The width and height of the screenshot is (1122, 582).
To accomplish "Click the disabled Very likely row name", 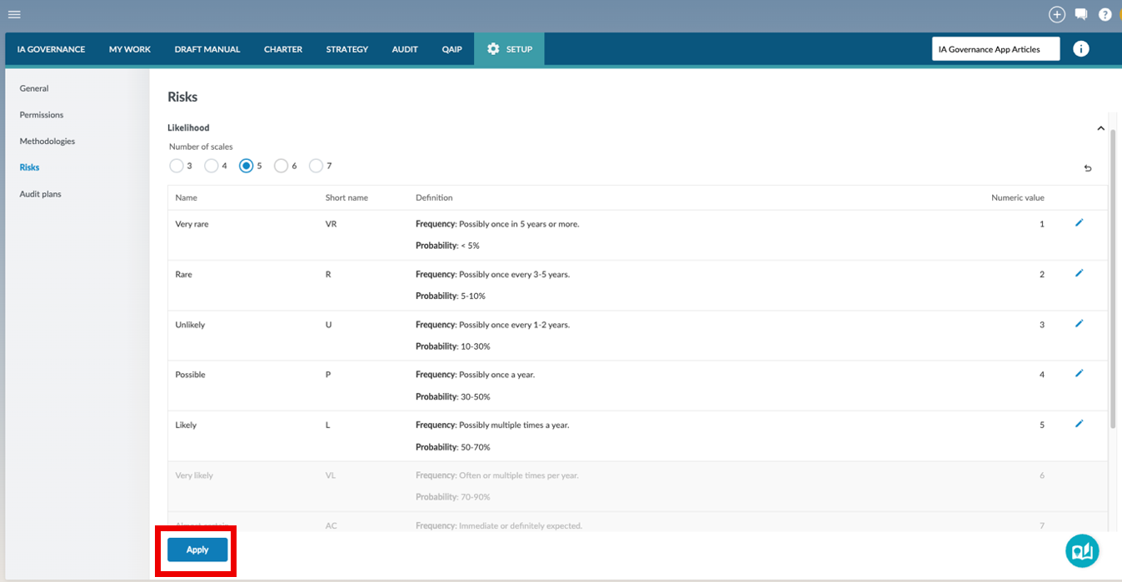I will pyautogui.click(x=194, y=475).
